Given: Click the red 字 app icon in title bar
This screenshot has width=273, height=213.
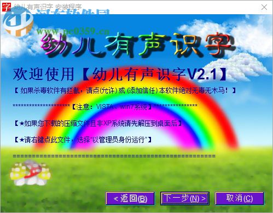Looking at the screenshot, I should point(7,7).
